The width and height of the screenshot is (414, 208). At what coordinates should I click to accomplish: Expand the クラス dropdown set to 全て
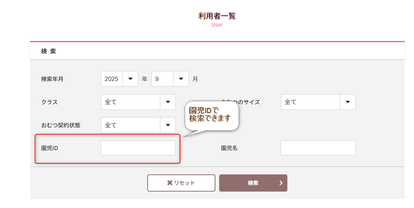tap(138, 102)
